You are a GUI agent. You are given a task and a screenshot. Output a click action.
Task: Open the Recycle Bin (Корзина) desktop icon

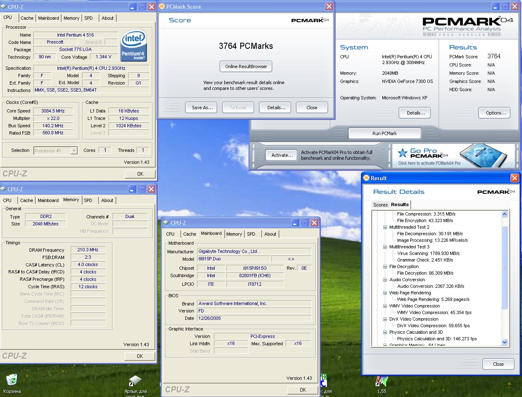click(12, 380)
